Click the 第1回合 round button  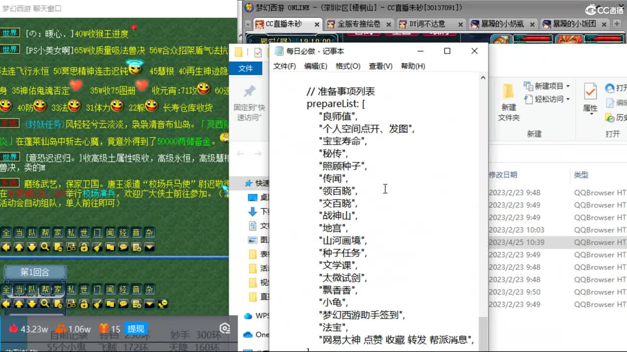[x=35, y=272]
